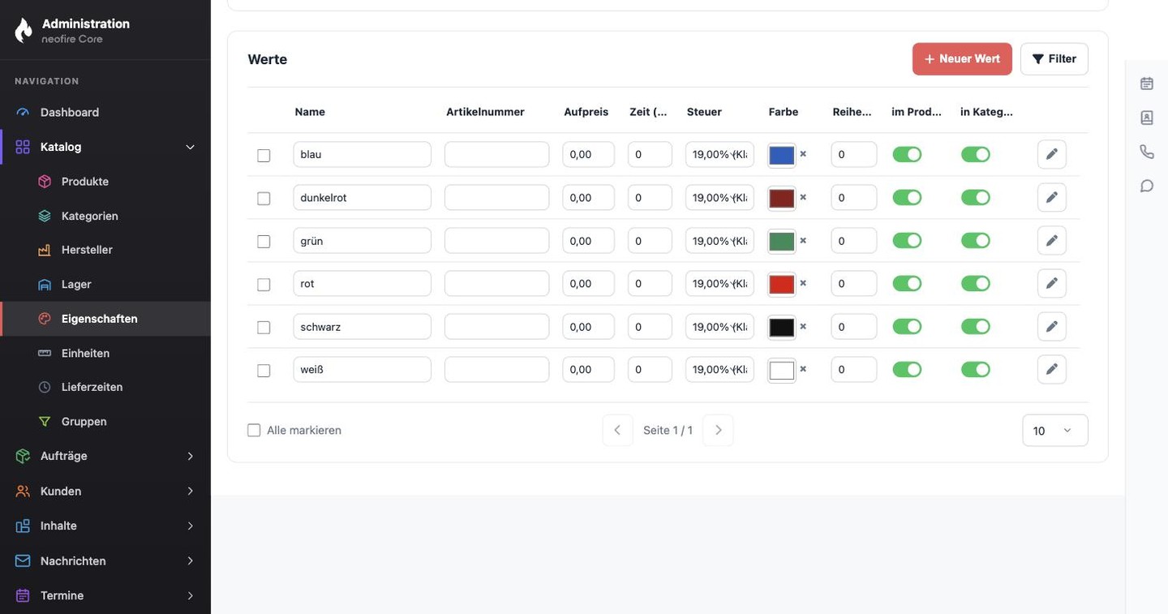This screenshot has height=614, width=1168.
Task: Toggle in Kategorie switch for schwarz
Action: [x=976, y=326]
